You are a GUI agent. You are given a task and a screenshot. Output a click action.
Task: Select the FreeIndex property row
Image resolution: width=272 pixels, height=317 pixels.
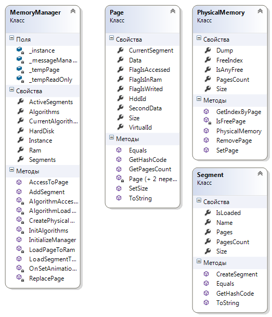tap(230, 60)
